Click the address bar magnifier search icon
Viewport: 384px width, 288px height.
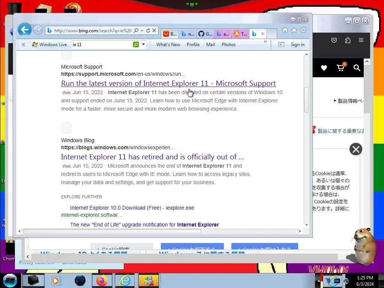tap(136, 30)
